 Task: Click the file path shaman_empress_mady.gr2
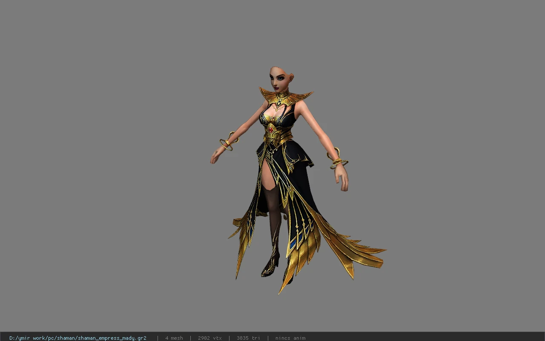click(x=78, y=338)
